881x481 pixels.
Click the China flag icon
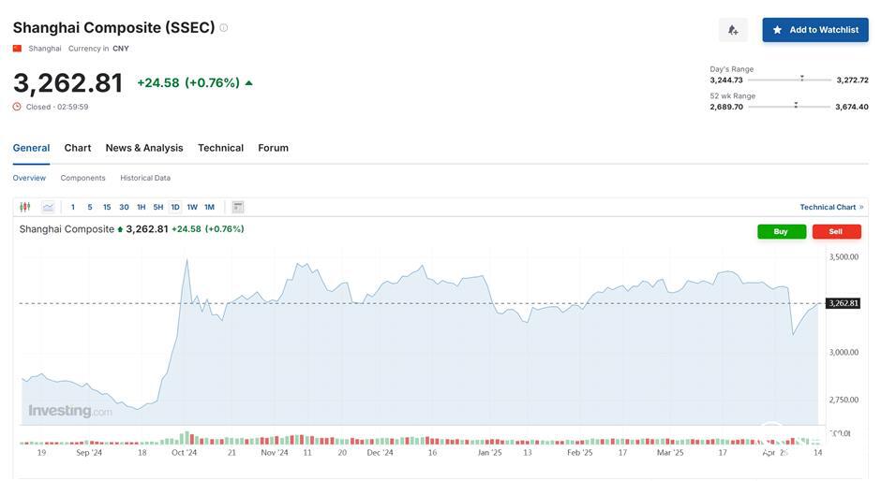point(18,49)
